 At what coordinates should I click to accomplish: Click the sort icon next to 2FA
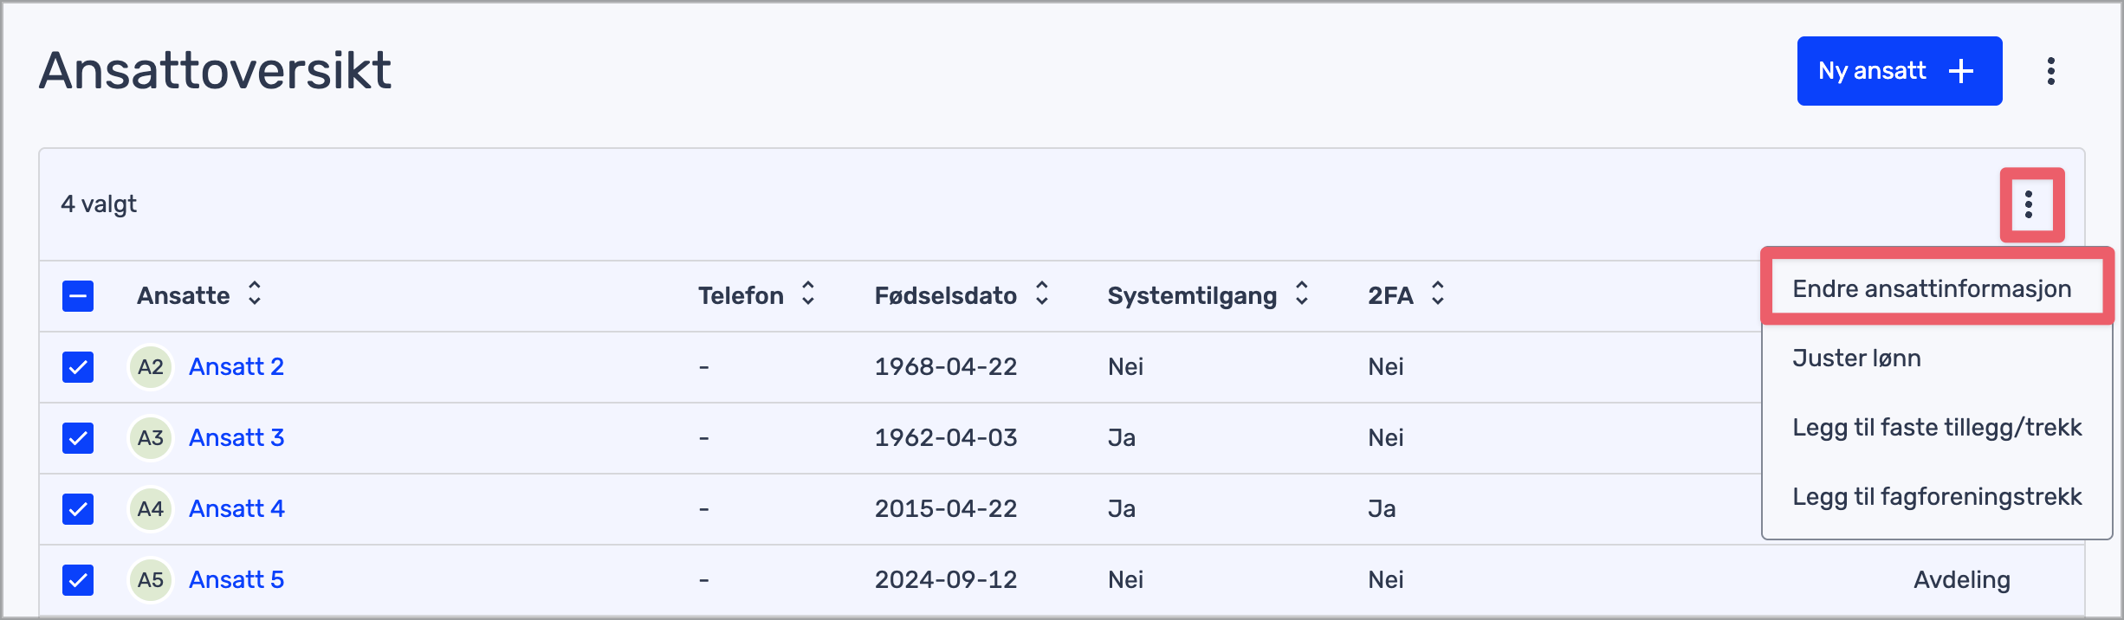(1437, 295)
